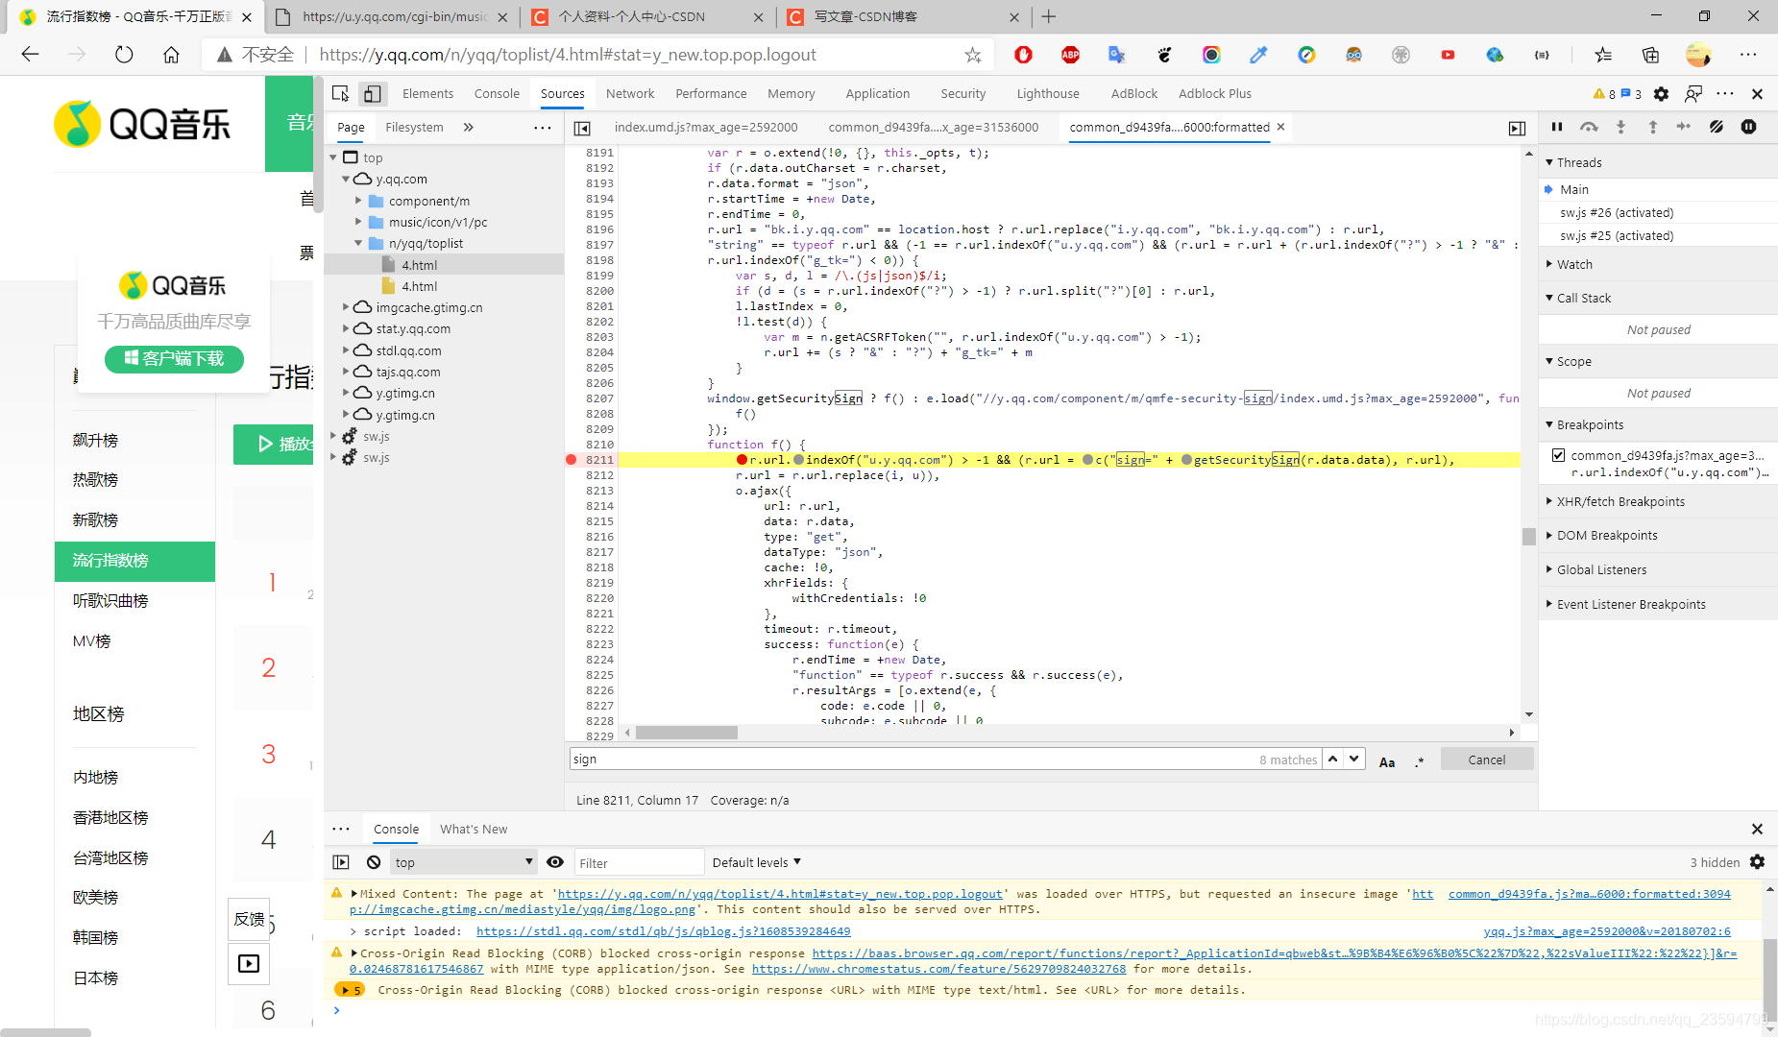Toggle the device toolbar icon

(x=372, y=93)
